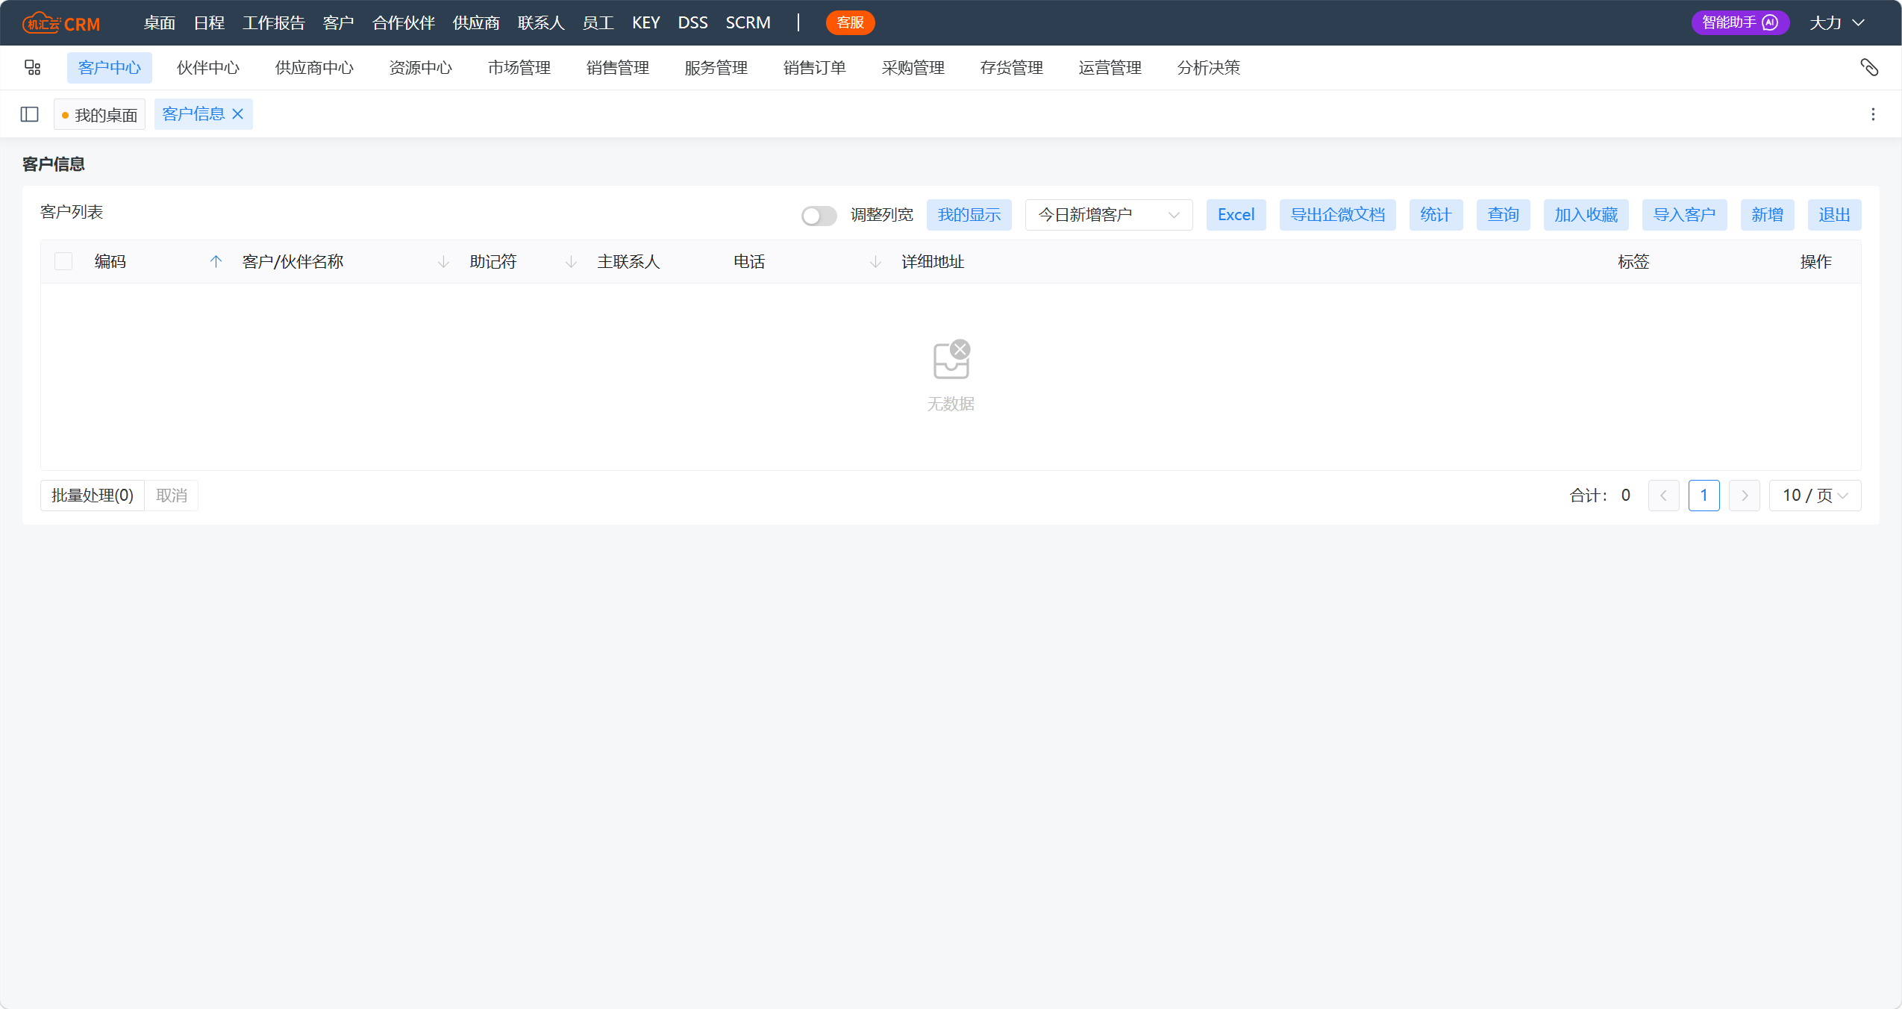Export list with Excel button
This screenshot has height=1009, width=1902.
pos(1236,215)
